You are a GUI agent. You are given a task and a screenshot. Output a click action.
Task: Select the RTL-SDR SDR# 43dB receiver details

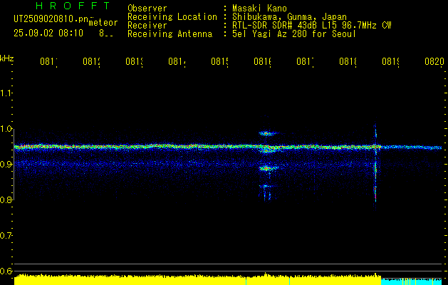(x=312, y=26)
